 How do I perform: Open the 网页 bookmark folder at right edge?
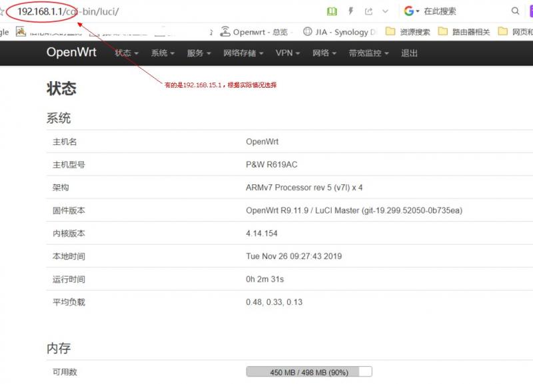515,32
